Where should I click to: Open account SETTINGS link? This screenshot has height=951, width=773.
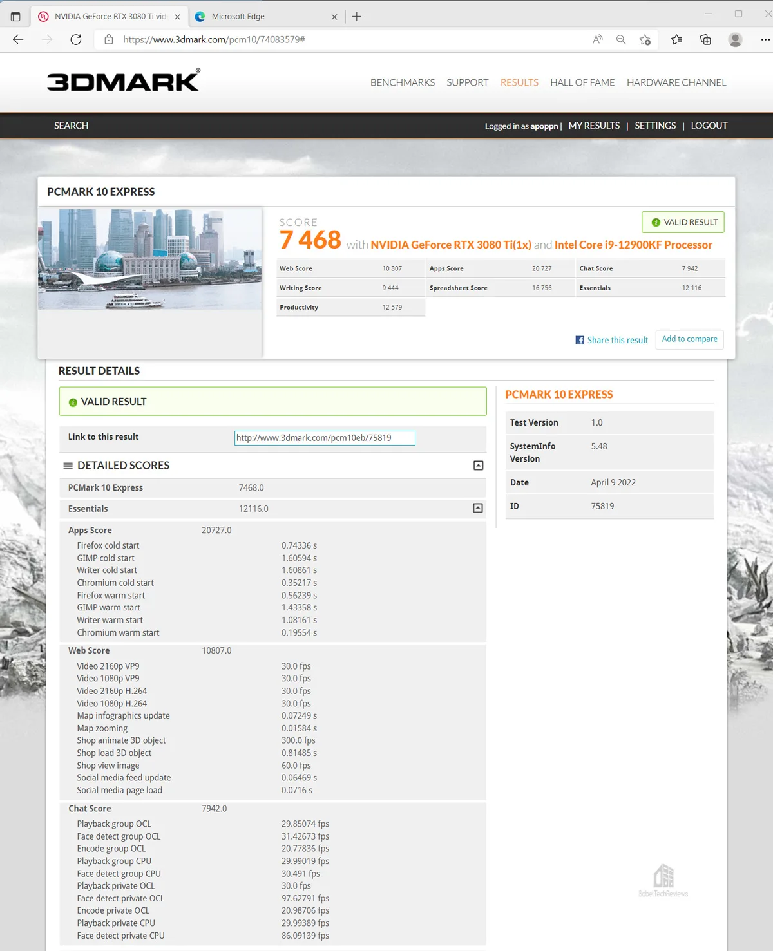pos(655,126)
